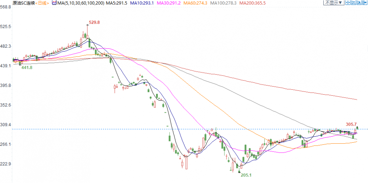Viewport: 368px width, 184px height.
Task: Click the MA indicator chart icon
Action: click(x=54, y=3)
